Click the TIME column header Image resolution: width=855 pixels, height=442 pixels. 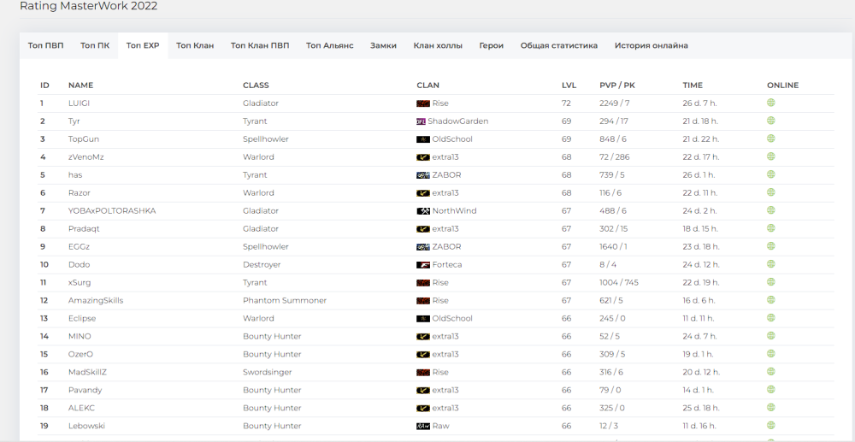click(x=693, y=85)
